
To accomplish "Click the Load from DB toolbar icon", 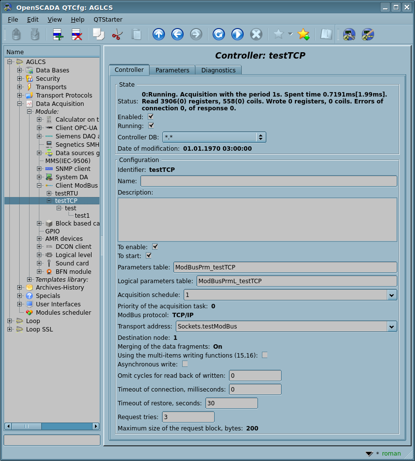I will click(x=16, y=34).
